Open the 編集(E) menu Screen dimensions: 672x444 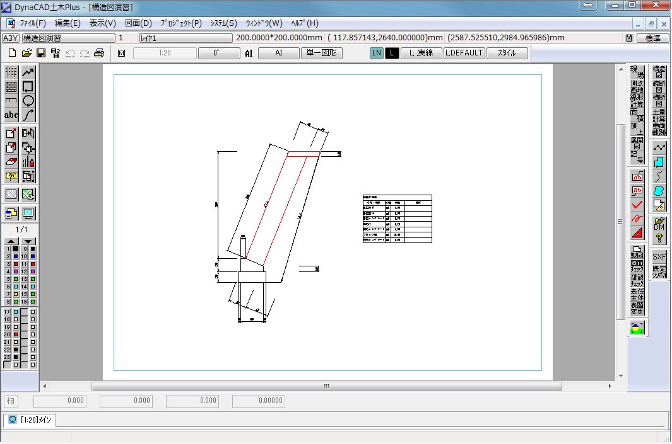(68, 23)
